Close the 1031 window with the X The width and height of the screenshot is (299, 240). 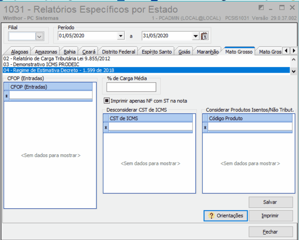[292, 7]
